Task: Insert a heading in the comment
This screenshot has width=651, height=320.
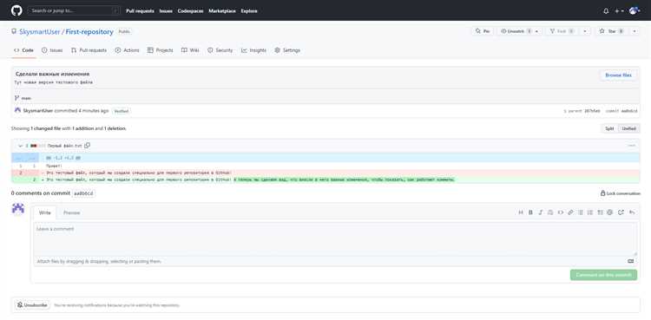Action: pyautogui.click(x=520, y=212)
